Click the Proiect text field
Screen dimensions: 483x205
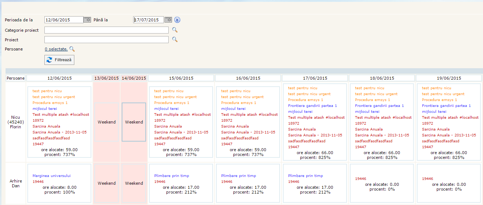pyautogui.click(x=106, y=39)
